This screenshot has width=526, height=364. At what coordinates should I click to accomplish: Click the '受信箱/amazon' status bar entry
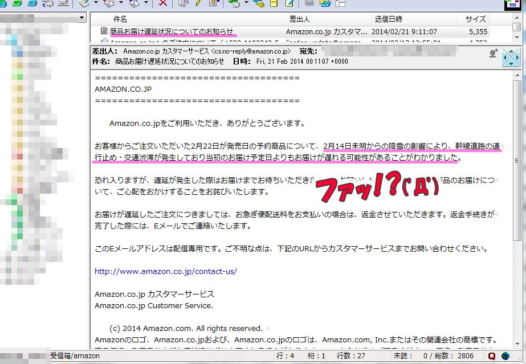pyautogui.click(x=75, y=356)
